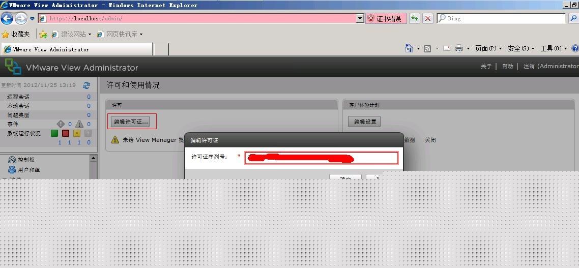Click the 关闭 text under 客户体验计划
Viewport: 579px width, 268px height.
pos(430,140)
